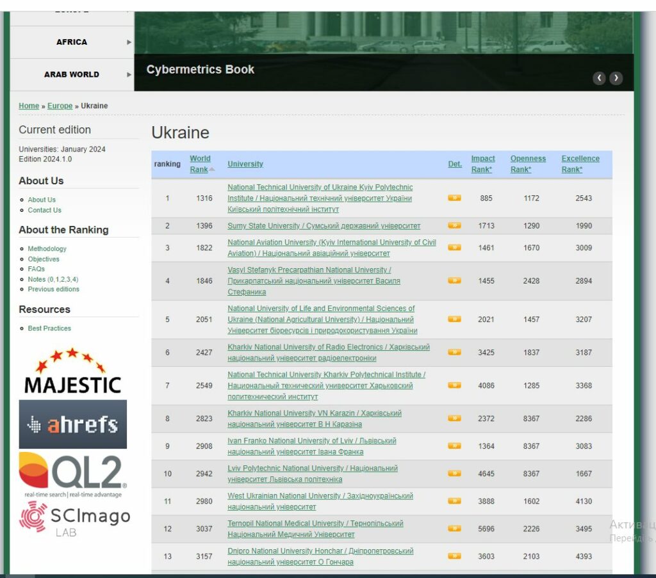Screen dimensions: 656x578
Task: Open Methodology link in sidebar
Action: 47,249
